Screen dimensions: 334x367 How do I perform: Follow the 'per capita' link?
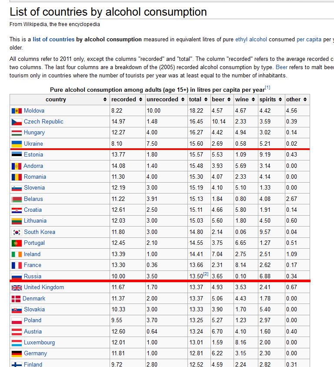tap(309, 39)
